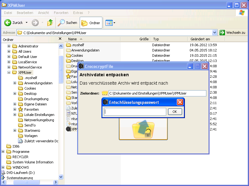Open the Bearbeiten menu
The width and height of the screenshot is (249, 186).
pos(25,13)
